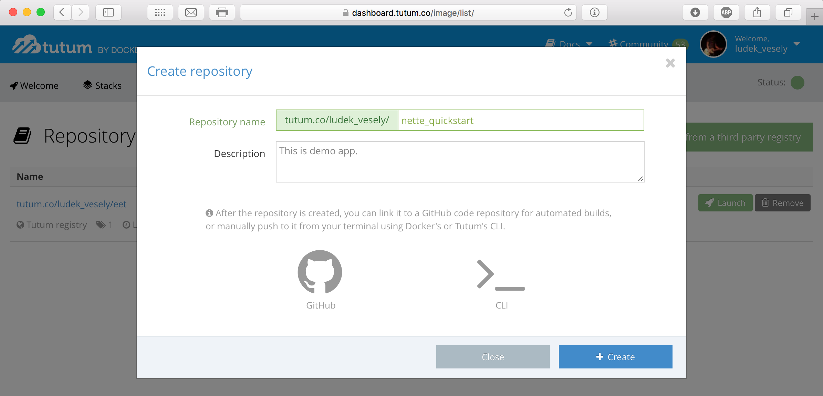Click the Name column header
Screen dimensions: 823x396
tap(30, 177)
